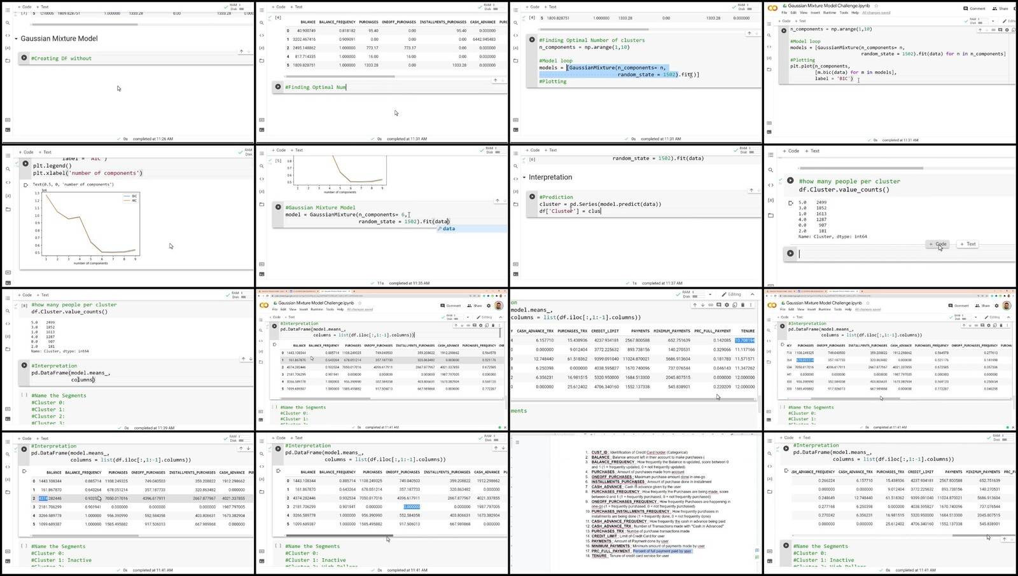The width and height of the screenshot is (1018, 576).
Task: Click floating '+ Code' button under value_counts output
Action: [x=938, y=244]
